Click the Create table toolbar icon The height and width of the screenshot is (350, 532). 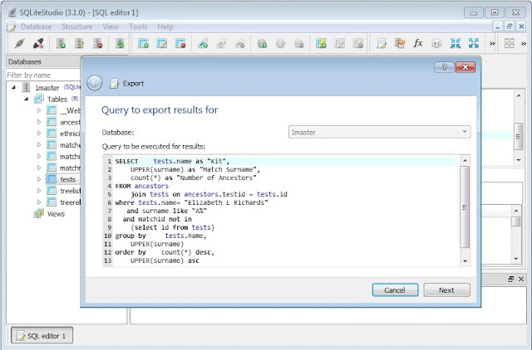click(144, 43)
